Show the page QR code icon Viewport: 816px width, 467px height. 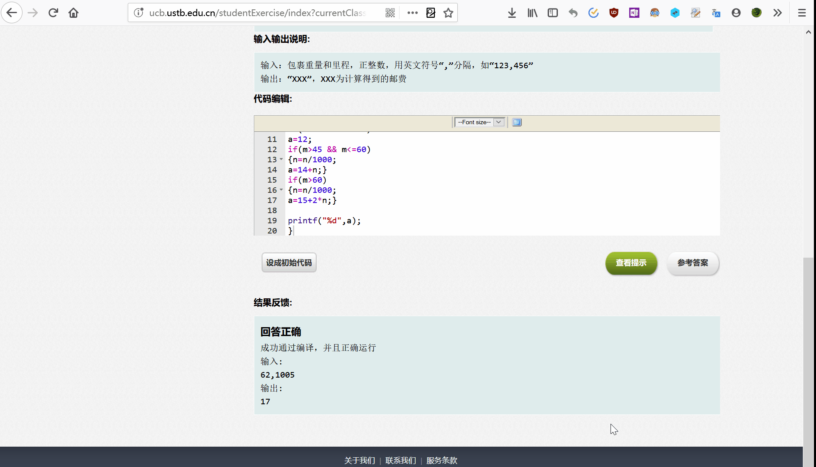(x=390, y=13)
